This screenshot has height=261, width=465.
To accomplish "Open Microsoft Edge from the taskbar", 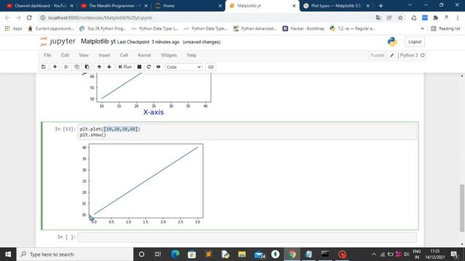I will [x=175, y=254].
